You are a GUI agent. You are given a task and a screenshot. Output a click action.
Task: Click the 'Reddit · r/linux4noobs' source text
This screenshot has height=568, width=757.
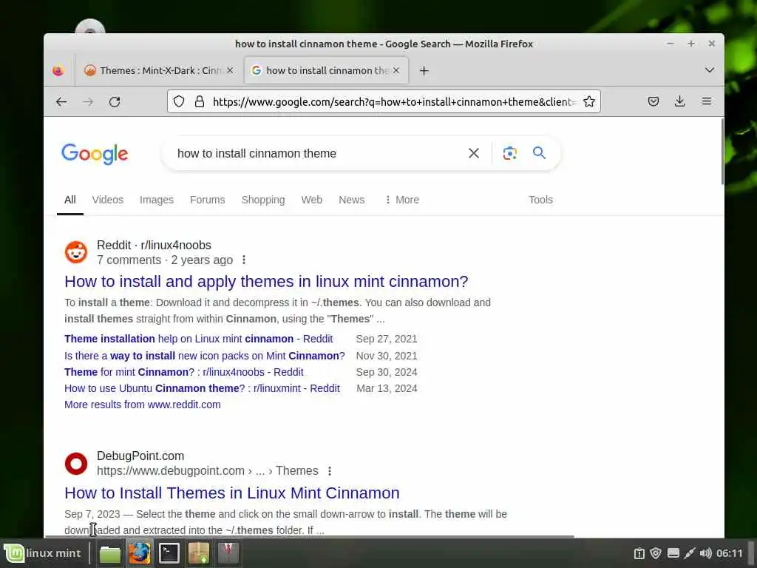point(154,246)
